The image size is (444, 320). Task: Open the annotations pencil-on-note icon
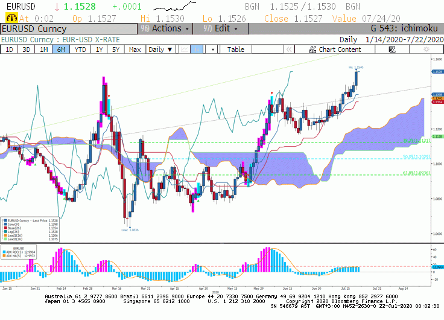(x=392, y=50)
